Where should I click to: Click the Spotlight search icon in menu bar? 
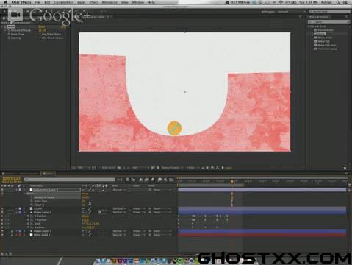[x=338, y=2]
